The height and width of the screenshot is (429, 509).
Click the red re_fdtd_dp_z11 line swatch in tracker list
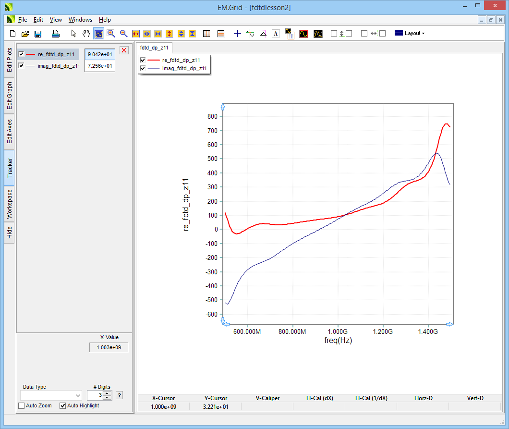tap(31, 54)
